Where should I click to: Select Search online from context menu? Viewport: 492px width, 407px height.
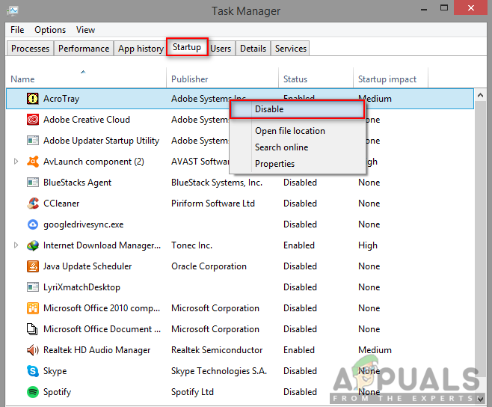point(281,147)
